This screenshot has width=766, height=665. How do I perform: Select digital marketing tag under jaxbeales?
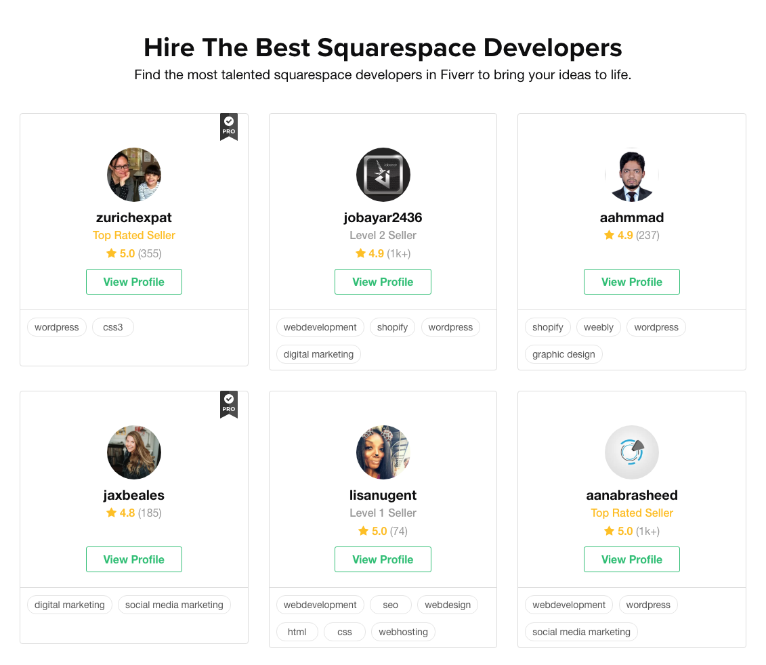[69, 605]
